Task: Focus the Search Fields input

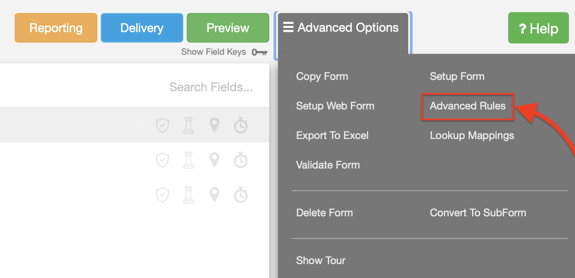Action: (x=211, y=87)
